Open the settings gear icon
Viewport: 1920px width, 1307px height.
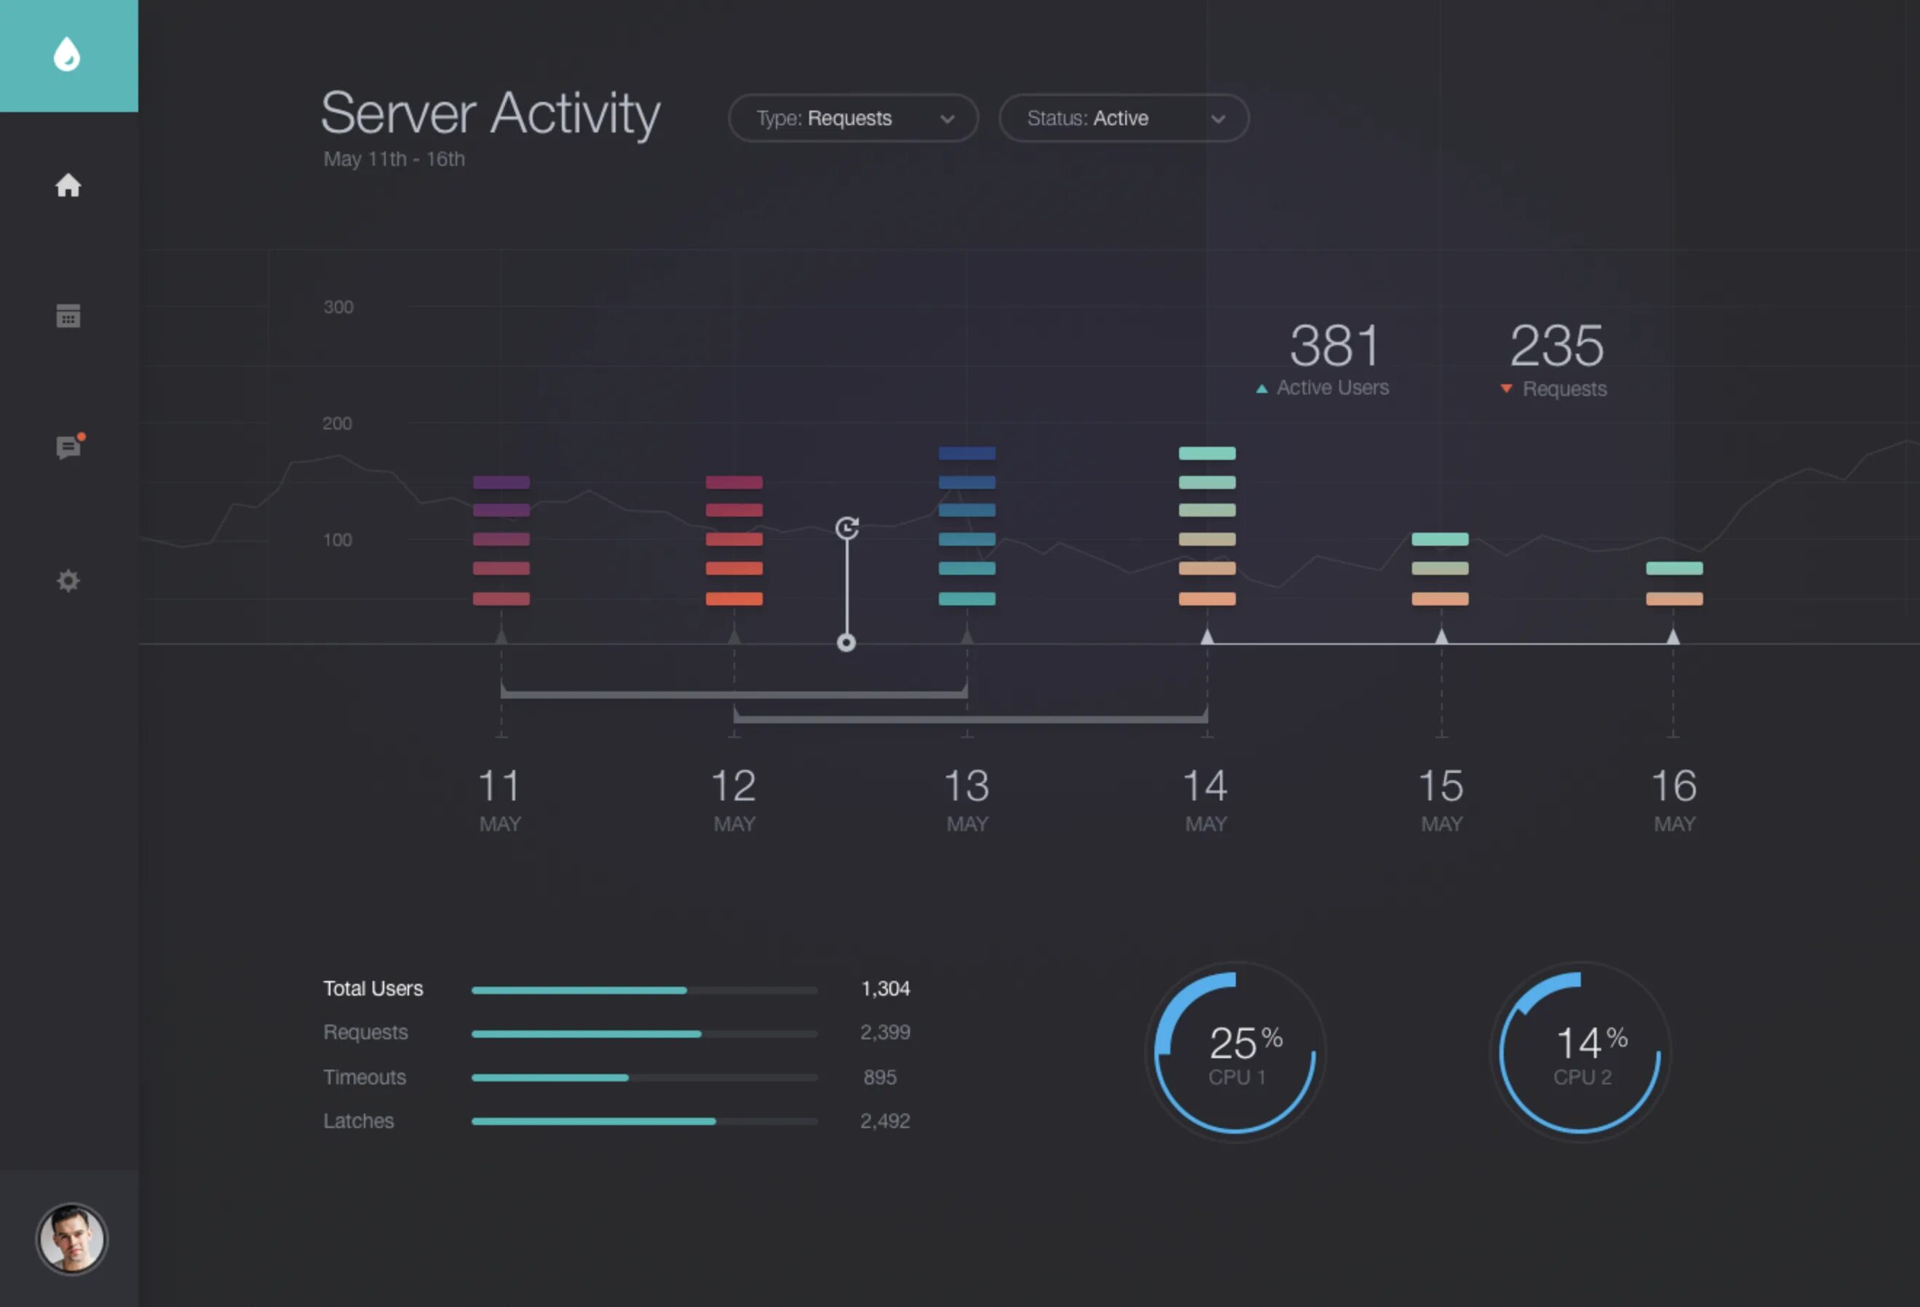pos(68,580)
